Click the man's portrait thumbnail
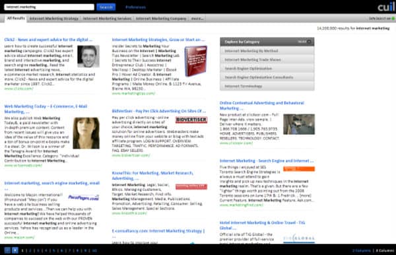Viewport: 396px width, 255px height. 88,56
